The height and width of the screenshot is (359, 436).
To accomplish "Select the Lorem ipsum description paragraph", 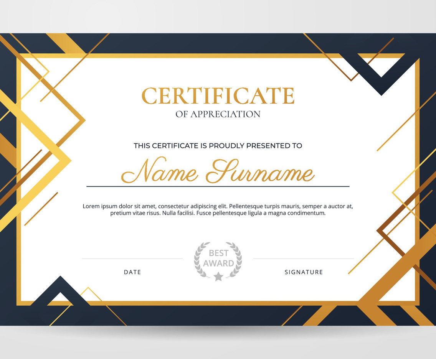I will click(218, 209).
